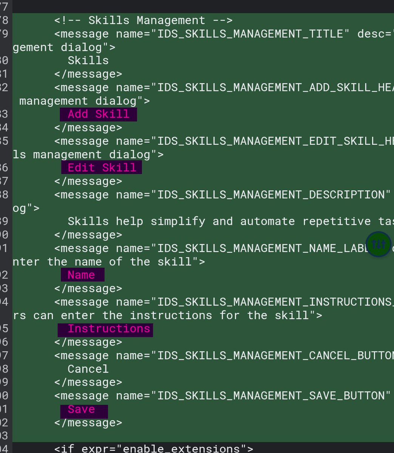Select the highlighted Add Skill search match

tap(98, 114)
